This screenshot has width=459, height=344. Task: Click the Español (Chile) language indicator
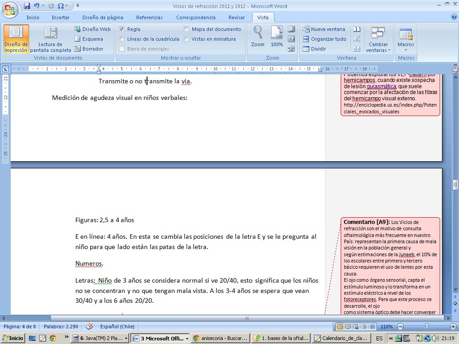pos(117,327)
